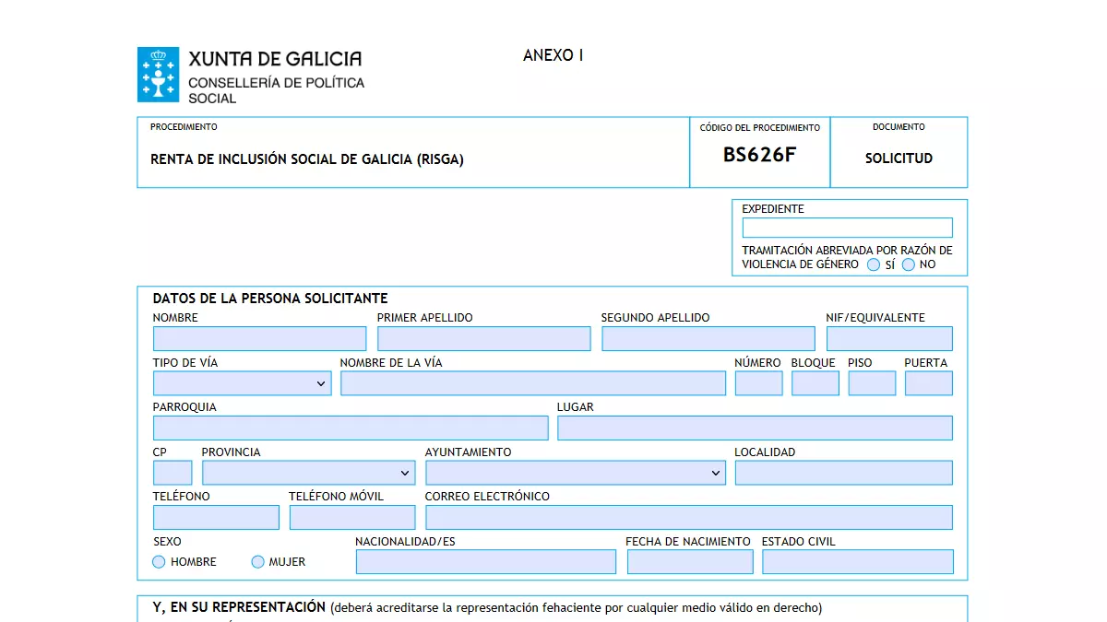The image size is (1107, 622).
Task: Choose MUJER as sexo
Action: pyautogui.click(x=257, y=561)
